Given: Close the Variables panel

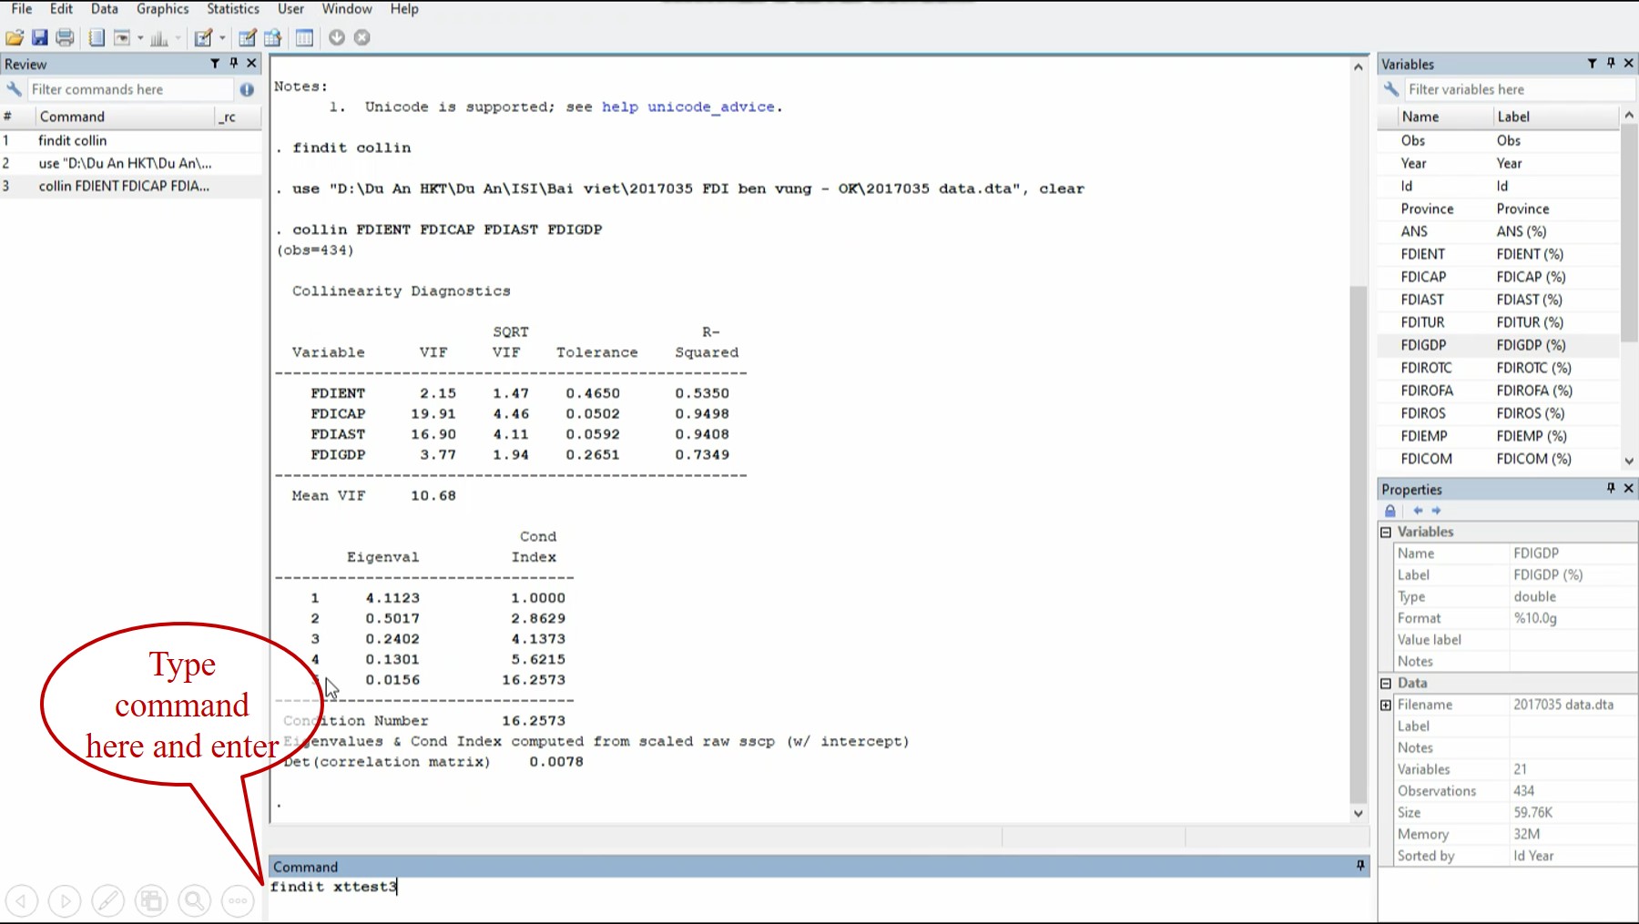Looking at the screenshot, I should 1629,64.
